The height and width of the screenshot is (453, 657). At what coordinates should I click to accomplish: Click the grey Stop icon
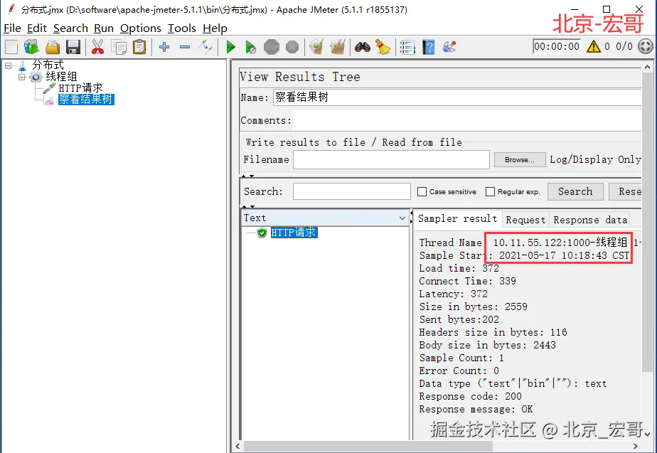click(x=272, y=47)
